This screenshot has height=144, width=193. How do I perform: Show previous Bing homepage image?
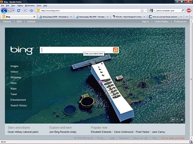tap(173, 119)
